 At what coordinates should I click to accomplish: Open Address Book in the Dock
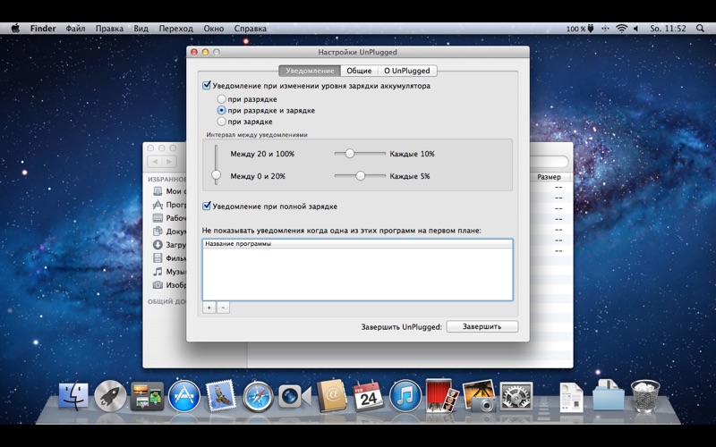pos(331,395)
